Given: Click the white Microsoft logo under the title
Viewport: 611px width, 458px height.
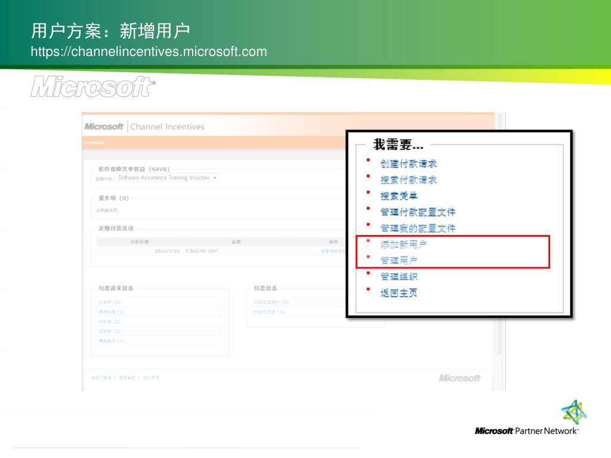Looking at the screenshot, I should (93, 86).
